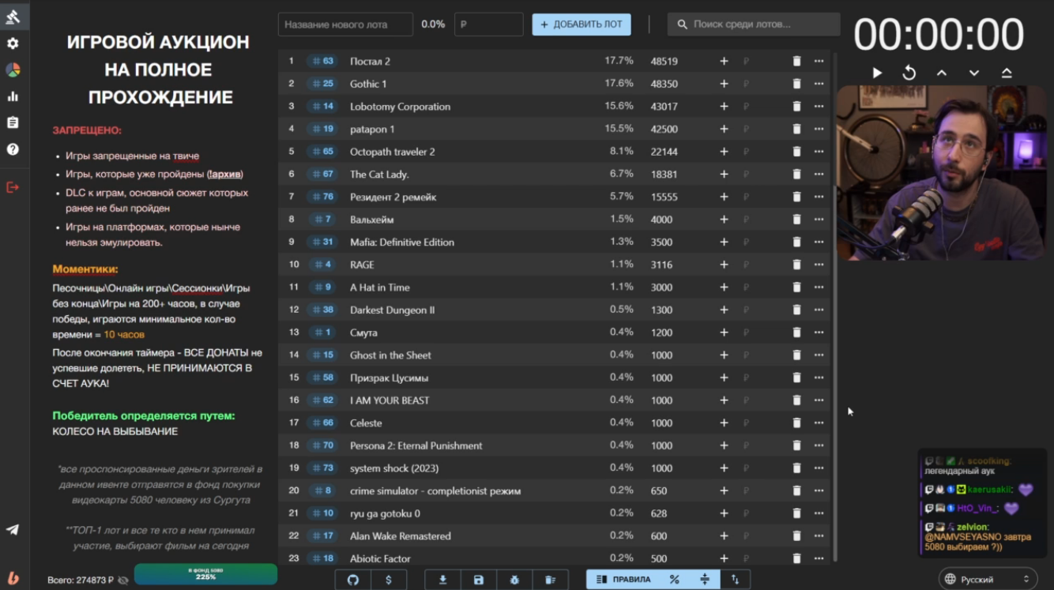Open the Telegram paper-plane icon

(x=13, y=530)
